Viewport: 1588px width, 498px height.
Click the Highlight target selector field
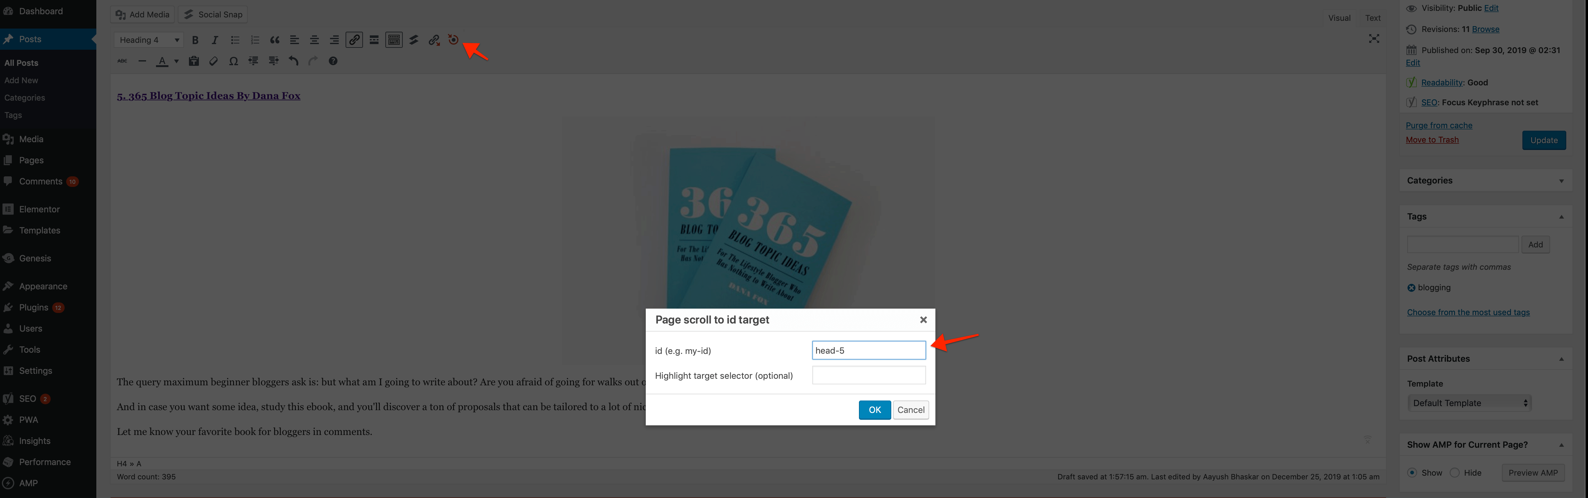(869, 375)
